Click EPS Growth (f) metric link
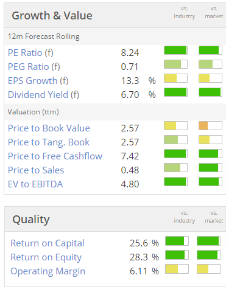Viewport: 226px width, 292px height. coord(38,81)
